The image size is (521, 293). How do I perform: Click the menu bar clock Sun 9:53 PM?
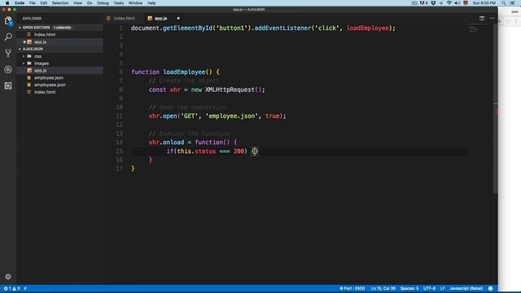click(484, 3)
